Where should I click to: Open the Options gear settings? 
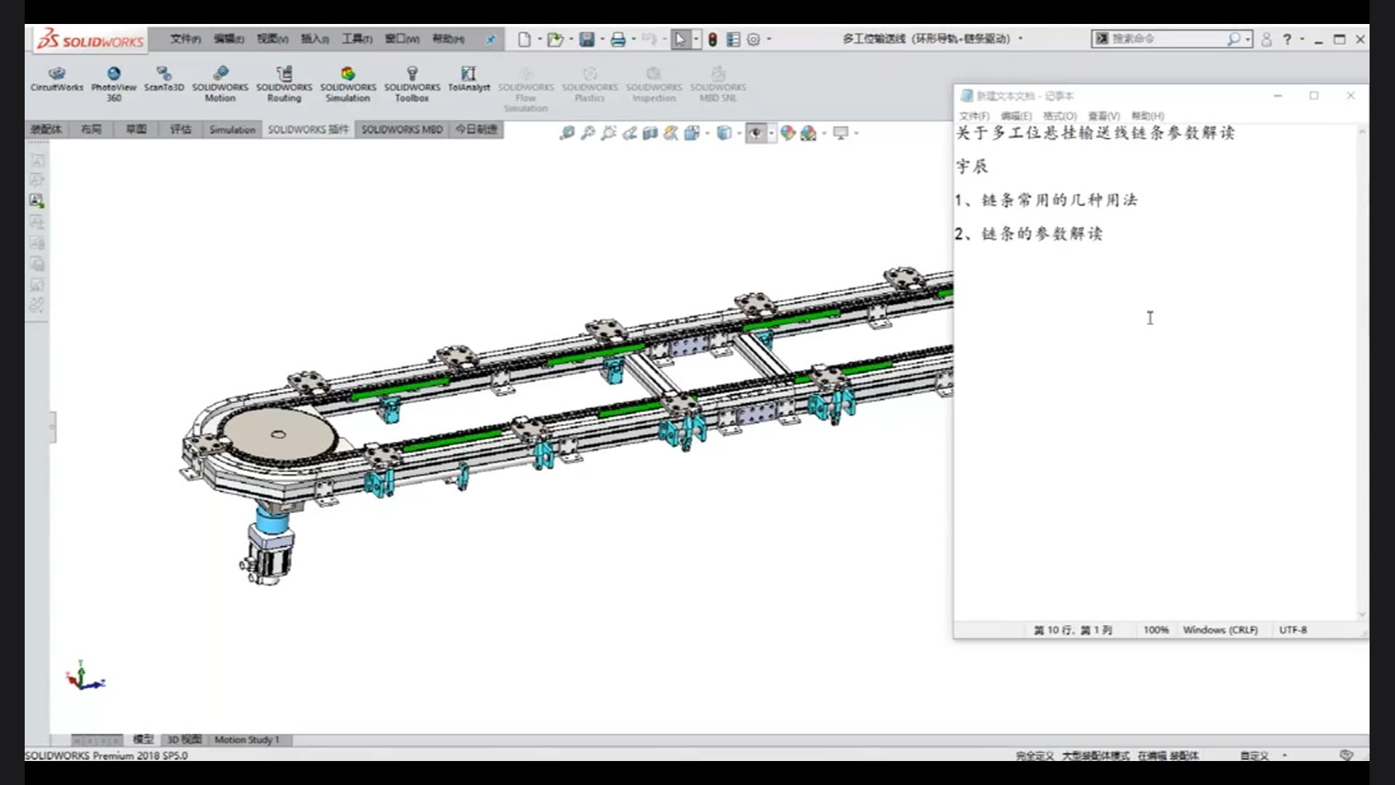click(754, 39)
